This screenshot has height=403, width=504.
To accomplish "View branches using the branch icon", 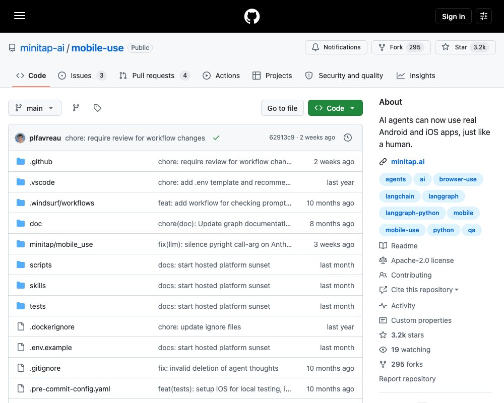I will coord(76,108).
